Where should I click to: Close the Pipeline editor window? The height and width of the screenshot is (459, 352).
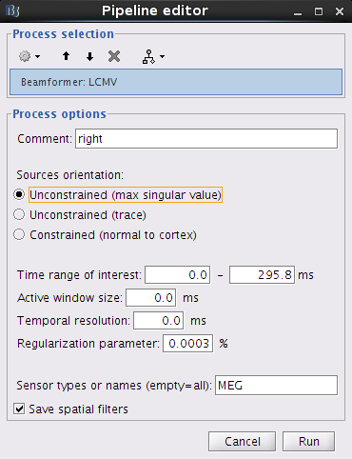coord(340,11)
